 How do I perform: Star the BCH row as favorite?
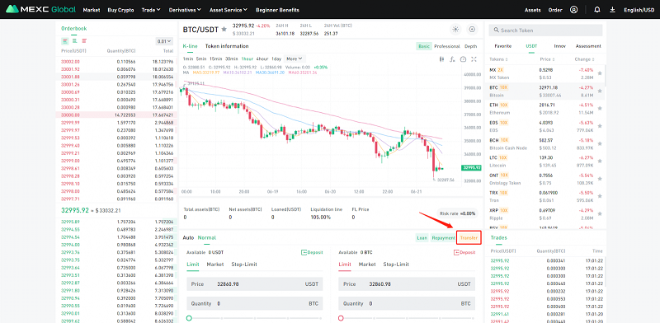pyautogui.click(x=600, y=144)
